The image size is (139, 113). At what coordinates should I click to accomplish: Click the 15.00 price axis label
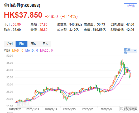pyautogui.click(x=10, y=106)
